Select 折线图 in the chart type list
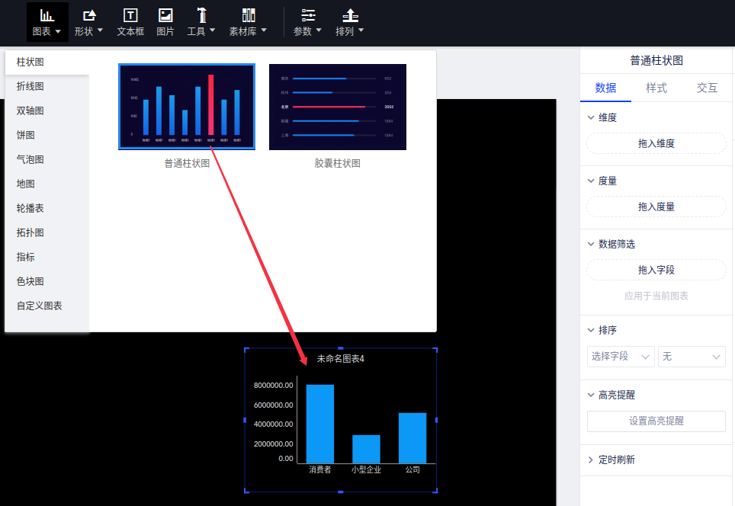This screenshot has width=735, height=506. (x=30, y=86)
